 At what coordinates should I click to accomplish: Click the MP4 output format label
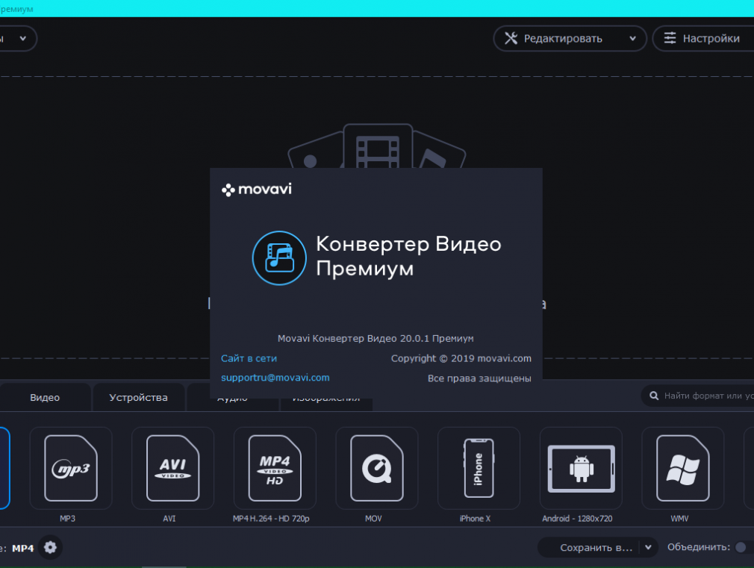click(x=22, y=549)
